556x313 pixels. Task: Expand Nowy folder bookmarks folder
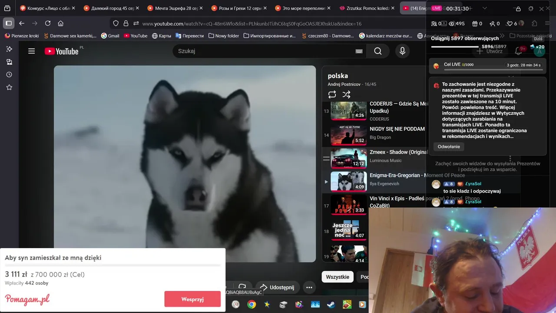224,36
